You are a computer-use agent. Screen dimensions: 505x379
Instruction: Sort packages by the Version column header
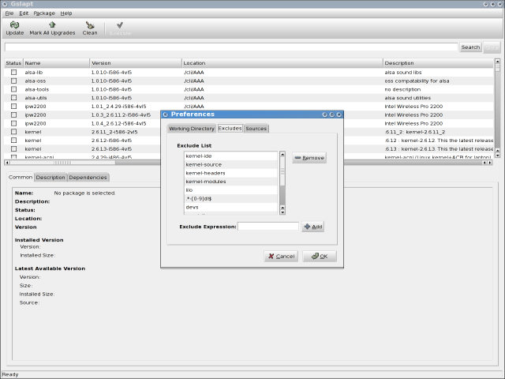[x=135, y=62]
